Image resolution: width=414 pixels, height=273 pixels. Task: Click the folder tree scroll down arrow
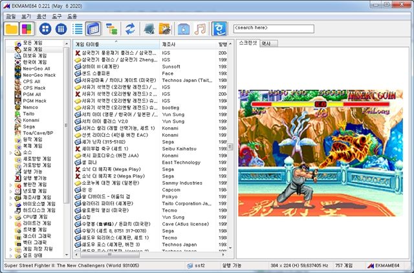tap(67, 255)
